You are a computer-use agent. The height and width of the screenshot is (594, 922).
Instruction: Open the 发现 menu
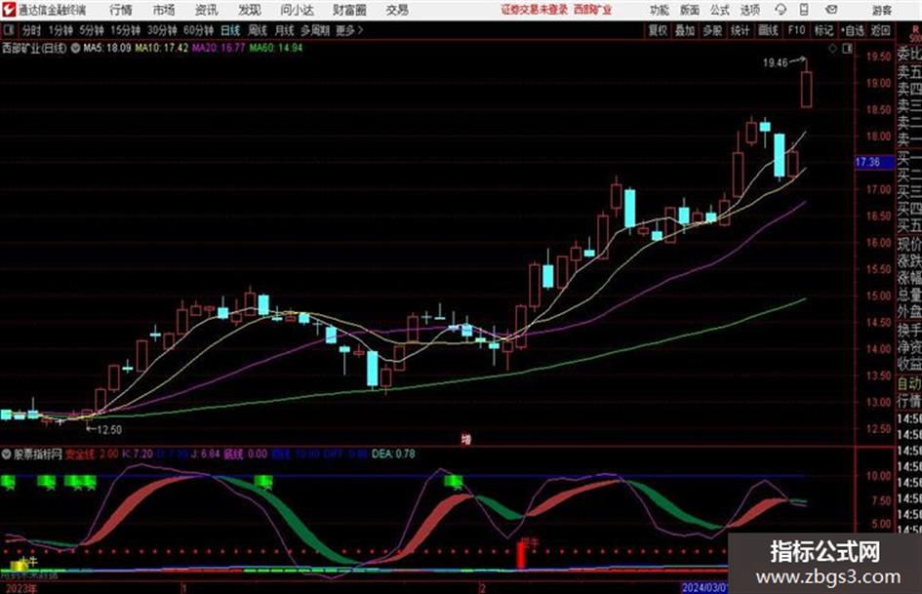point(250,10)
